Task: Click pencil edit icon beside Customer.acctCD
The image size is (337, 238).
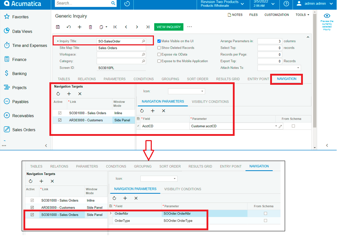Action: tap(280, 126)
